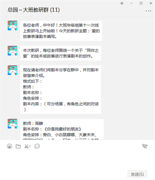This screenshot has width=155, height=180.
Task: Maximize the chat window
Action: coord(141,3)
